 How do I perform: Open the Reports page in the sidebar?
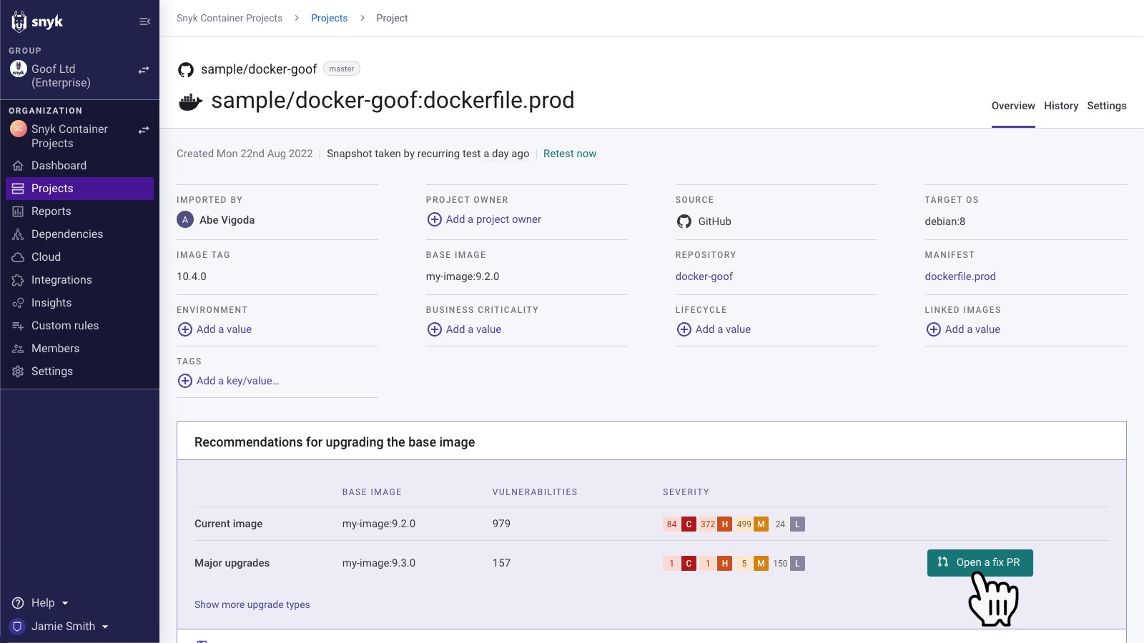(51, 211)
